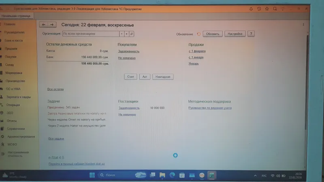Open the ОС и НМА section

tap(13, 89)
